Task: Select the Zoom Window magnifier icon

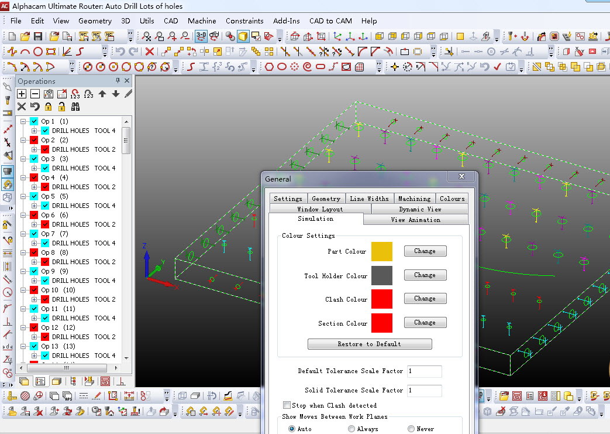Action: point(160,37)
